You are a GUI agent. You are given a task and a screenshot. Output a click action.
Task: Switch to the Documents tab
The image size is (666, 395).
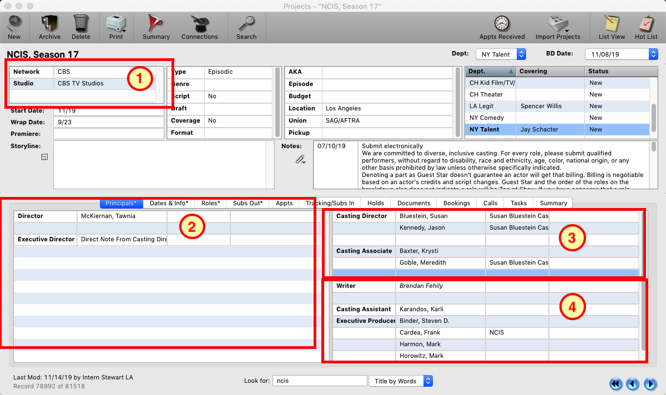(x=413, y=203)
